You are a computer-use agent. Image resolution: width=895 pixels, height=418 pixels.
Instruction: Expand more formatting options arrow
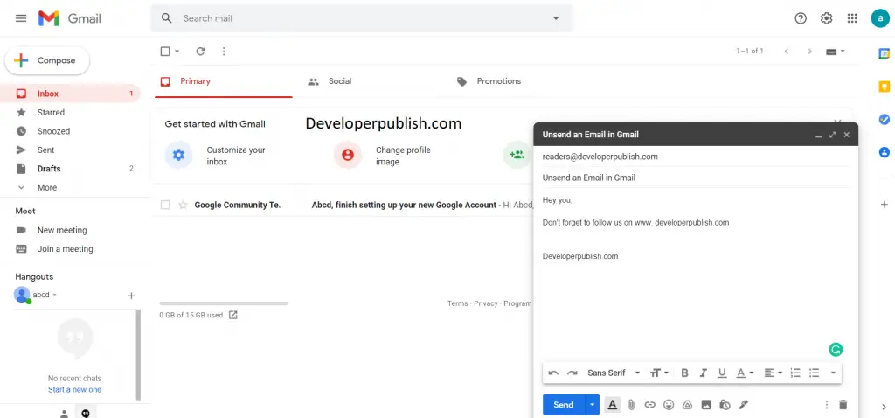833,373
